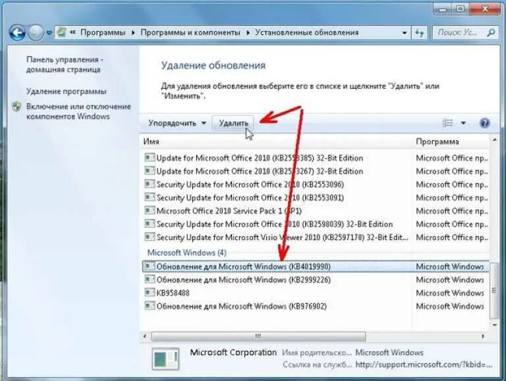
Task: Click the magnifier search icon
Action: pyautogui.click(x=491, y=32)
